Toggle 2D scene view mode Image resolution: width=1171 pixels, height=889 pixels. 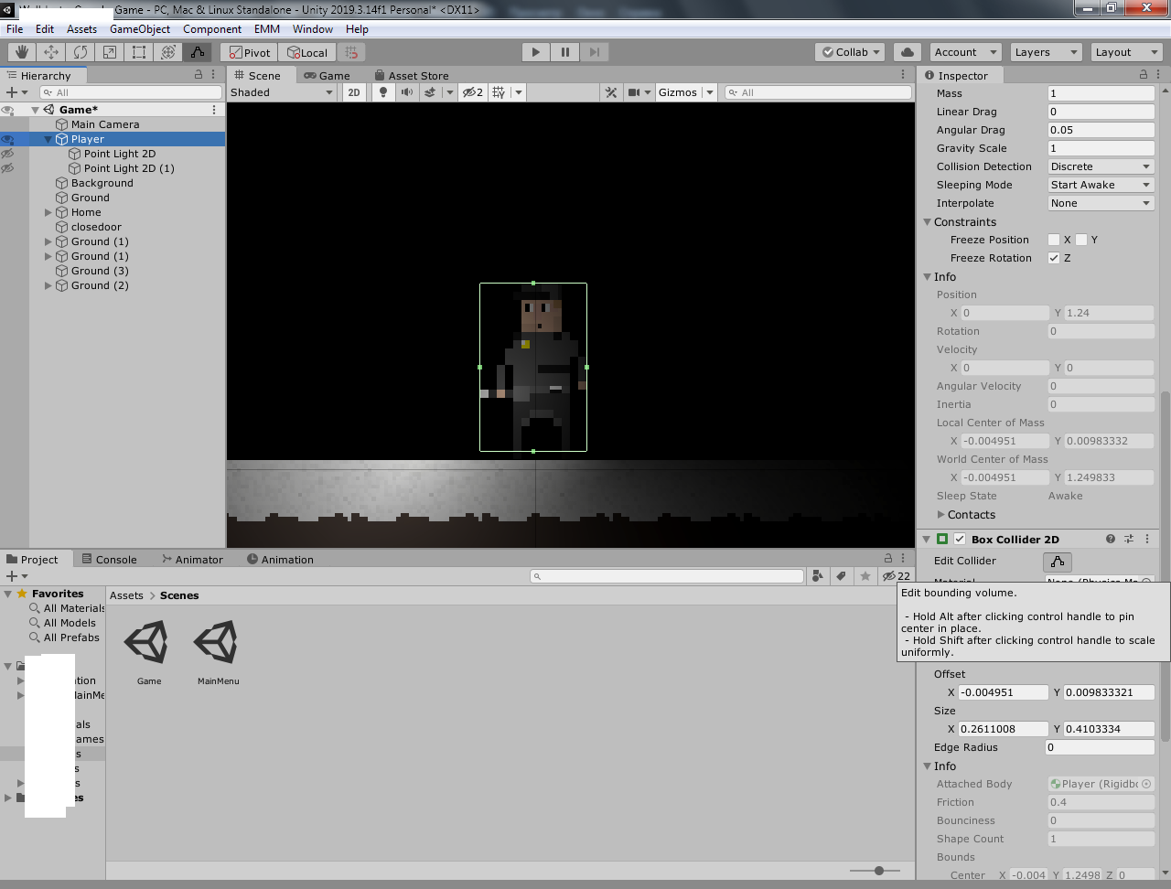click(353, 92)
